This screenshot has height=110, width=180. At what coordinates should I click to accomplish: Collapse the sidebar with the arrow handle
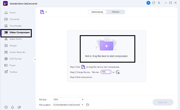point(35,59)
